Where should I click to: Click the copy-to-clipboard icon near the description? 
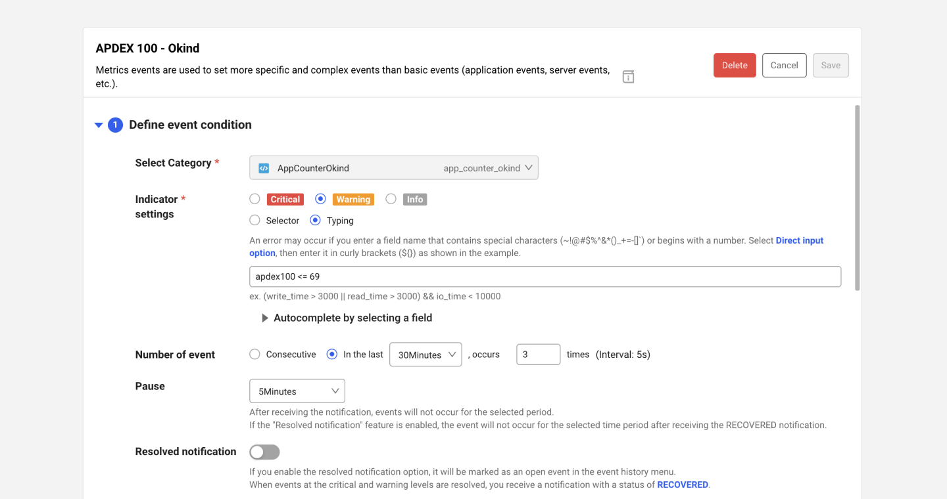click(628, 77)
